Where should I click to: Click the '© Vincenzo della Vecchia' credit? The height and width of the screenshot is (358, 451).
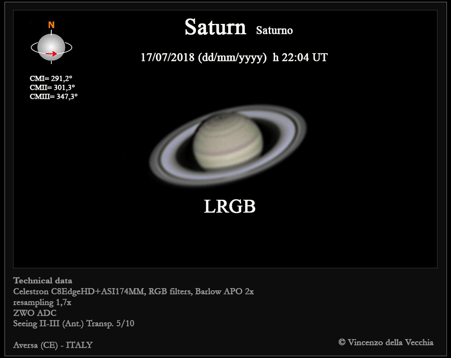pyautogui.click(x=386, y=342)
